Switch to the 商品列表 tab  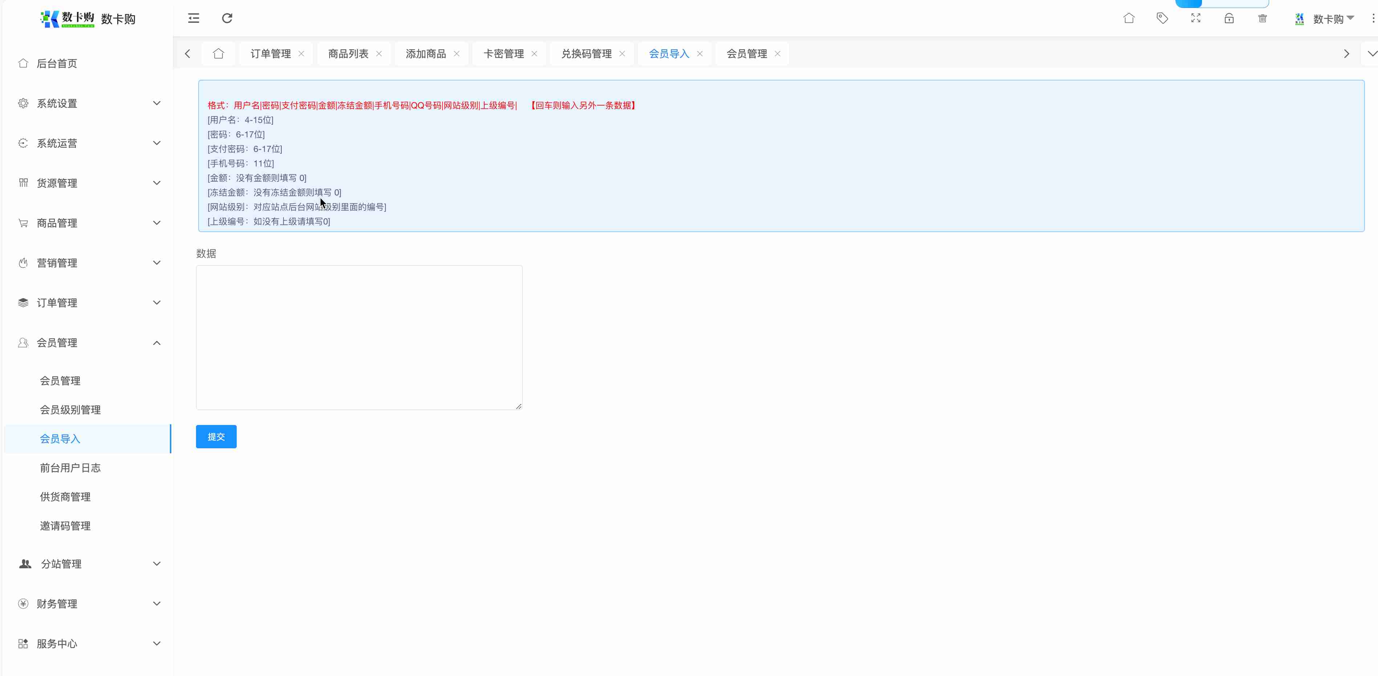tap(348, 53)
